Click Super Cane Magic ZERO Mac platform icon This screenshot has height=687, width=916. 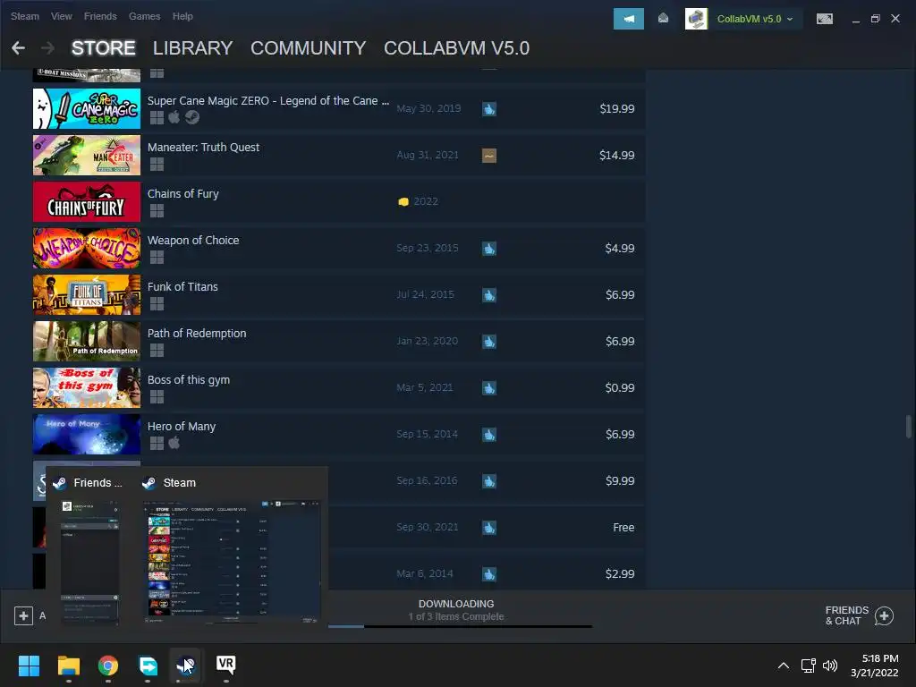click(x=174, y=117)
